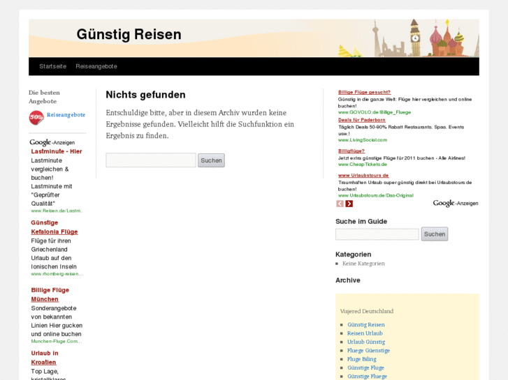Open the Fluge Biling link

tap(362, 359)
